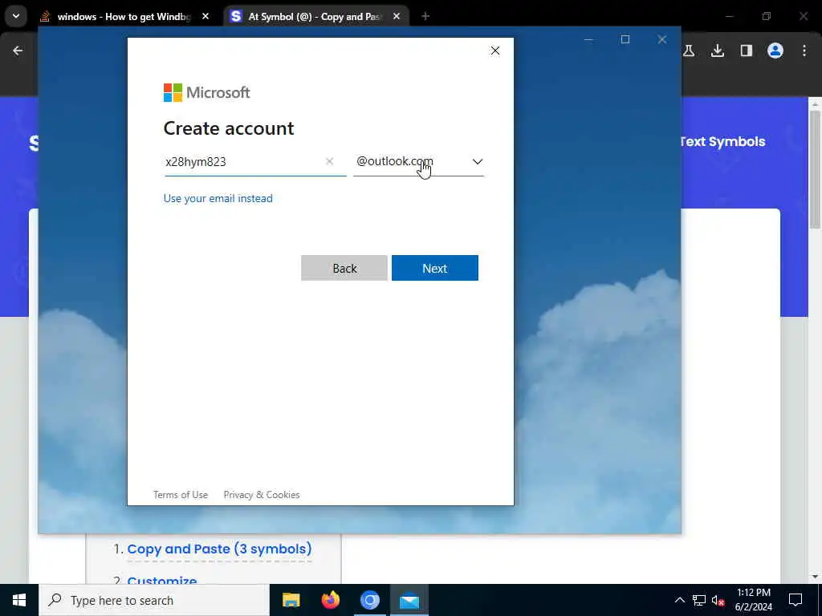Click the Windows Start button
The width and height of the screenshot is (822, 616).
point(19,600)
